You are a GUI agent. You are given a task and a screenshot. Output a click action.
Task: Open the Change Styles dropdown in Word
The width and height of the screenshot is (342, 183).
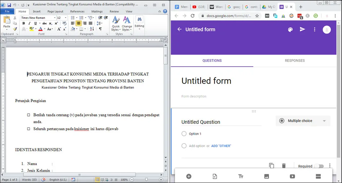point(127,24)
